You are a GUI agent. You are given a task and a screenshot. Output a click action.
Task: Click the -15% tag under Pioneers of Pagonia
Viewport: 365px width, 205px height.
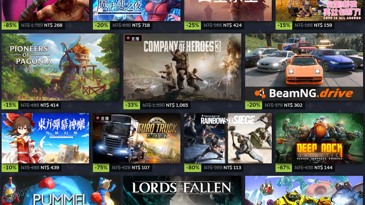[x=10, y=105]
